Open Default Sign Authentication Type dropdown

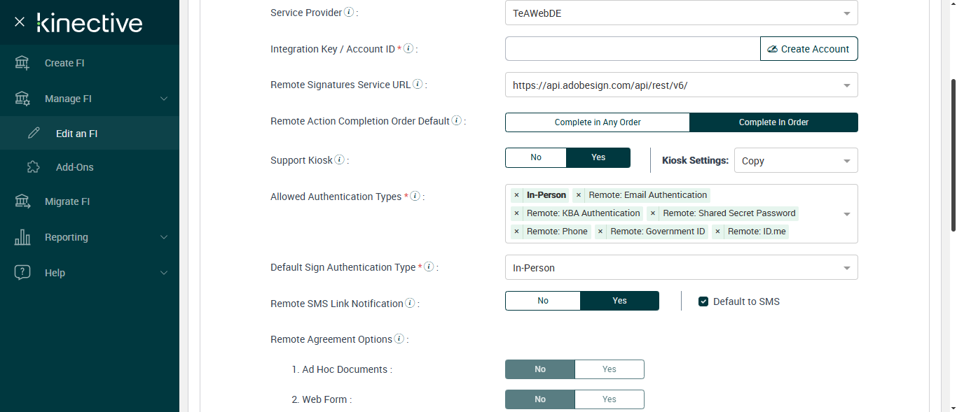[x=681, y=268]
